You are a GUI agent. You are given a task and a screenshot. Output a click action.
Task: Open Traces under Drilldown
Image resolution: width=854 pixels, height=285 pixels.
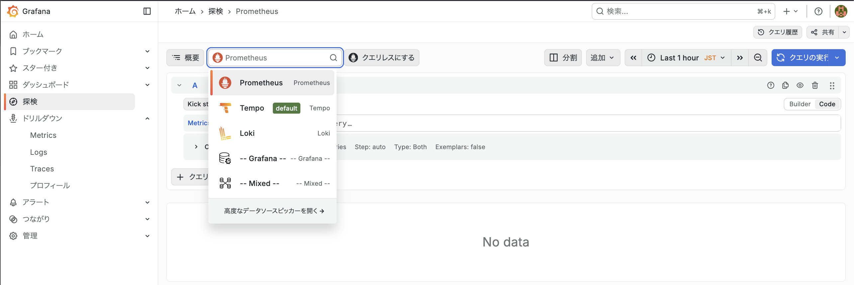[42, 169]
